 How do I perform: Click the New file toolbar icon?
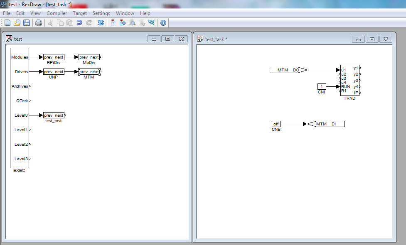coord(7,23)
